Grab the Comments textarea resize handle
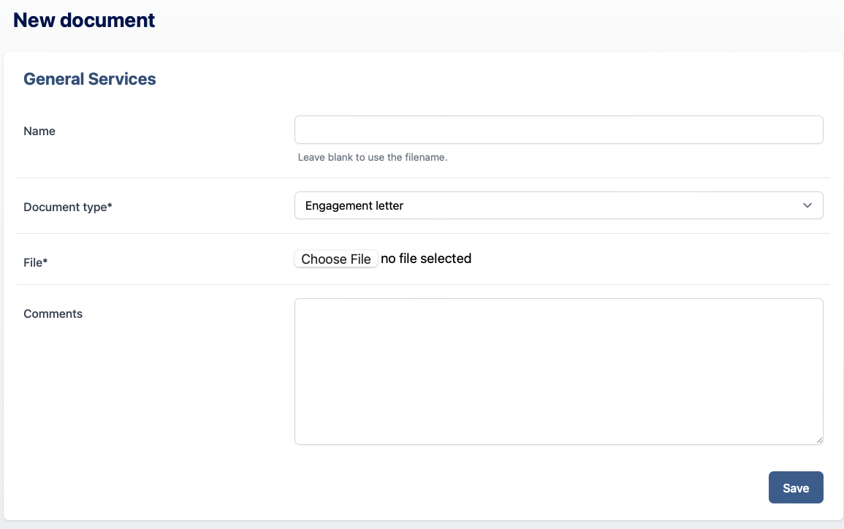 pyautogui.click(x=818, y=440)
